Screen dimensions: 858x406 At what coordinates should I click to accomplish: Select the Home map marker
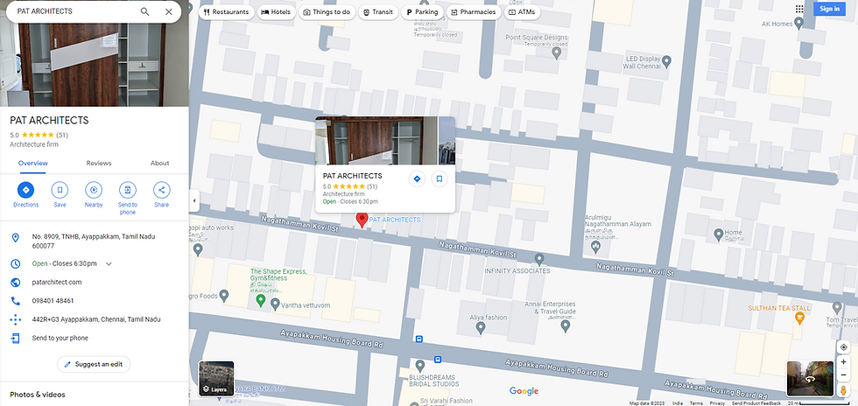(719, 234)
